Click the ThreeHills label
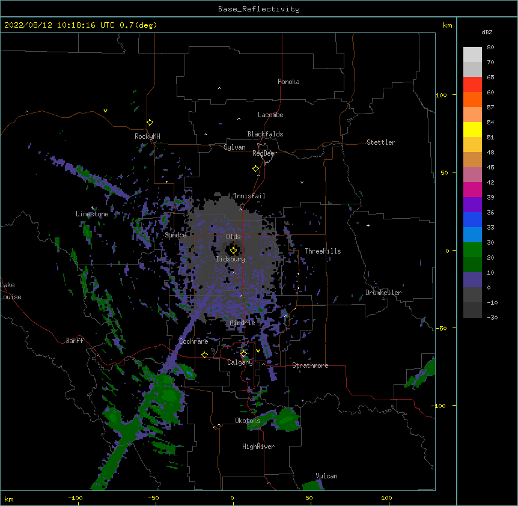This screenshot has width=518, height=506. (323, 251)
